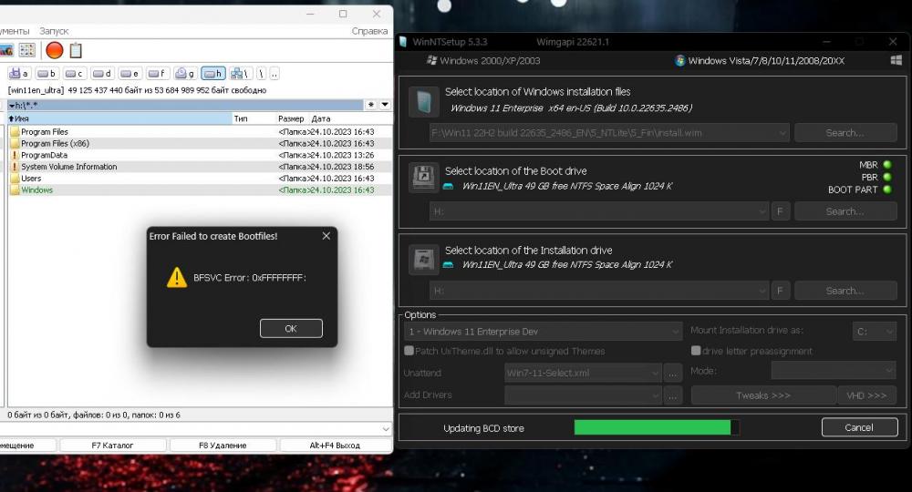Open the Windows folder in file list

[x=36, y=190]
